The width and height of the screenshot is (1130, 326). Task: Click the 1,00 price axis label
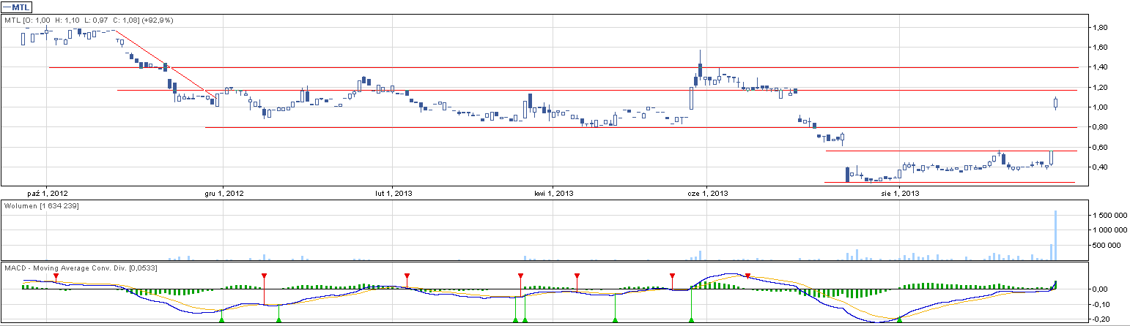pos(1099,107)
